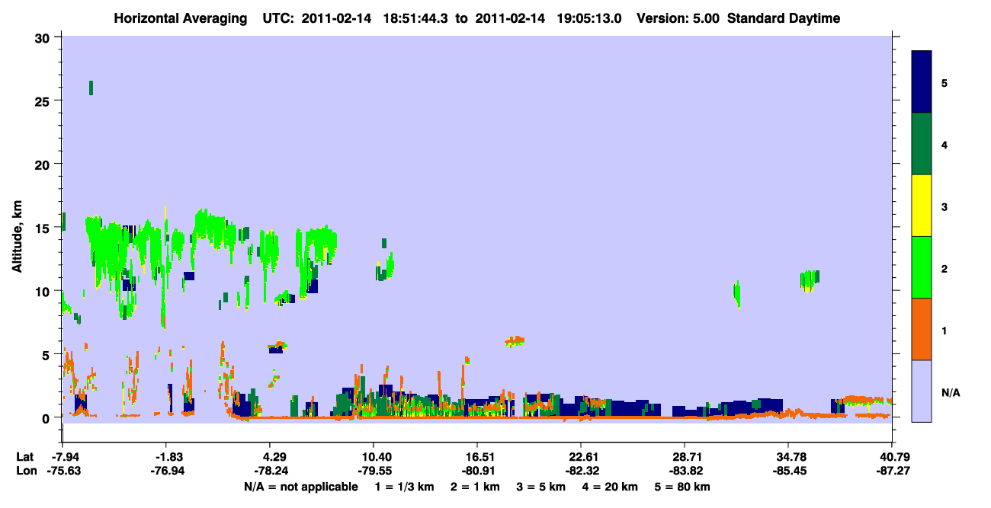The width and height of the screenshot is (991, 508).
Task: Click the longitude value '-83.82'
Action: (685, 471)
